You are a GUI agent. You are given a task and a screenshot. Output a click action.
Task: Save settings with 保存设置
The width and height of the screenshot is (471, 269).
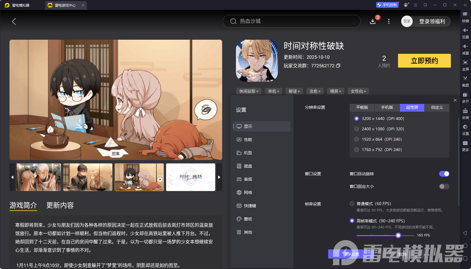(351, 254)
